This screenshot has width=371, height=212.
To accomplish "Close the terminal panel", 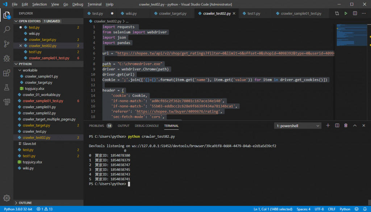I will 364,126.
